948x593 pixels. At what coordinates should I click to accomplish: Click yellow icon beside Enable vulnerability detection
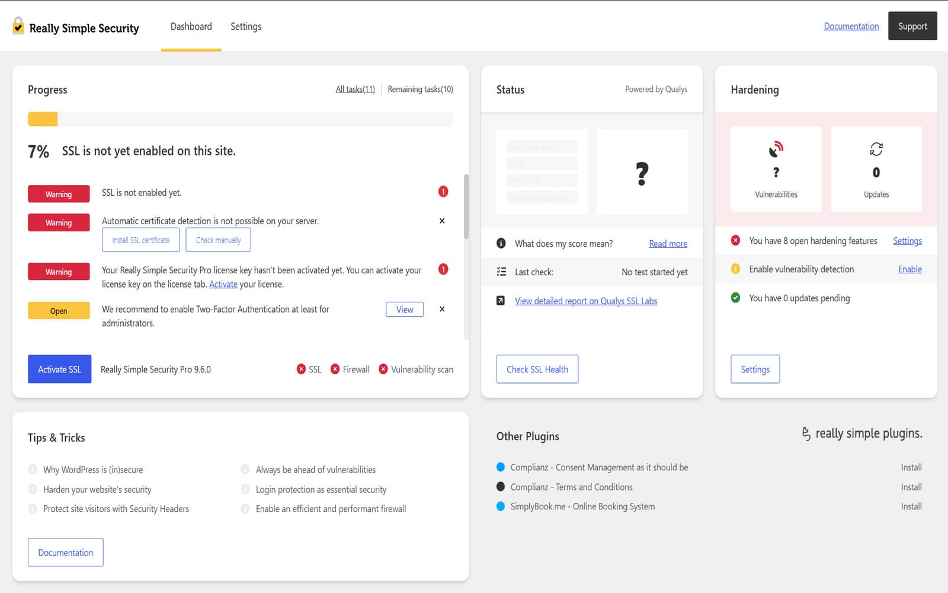735,269
